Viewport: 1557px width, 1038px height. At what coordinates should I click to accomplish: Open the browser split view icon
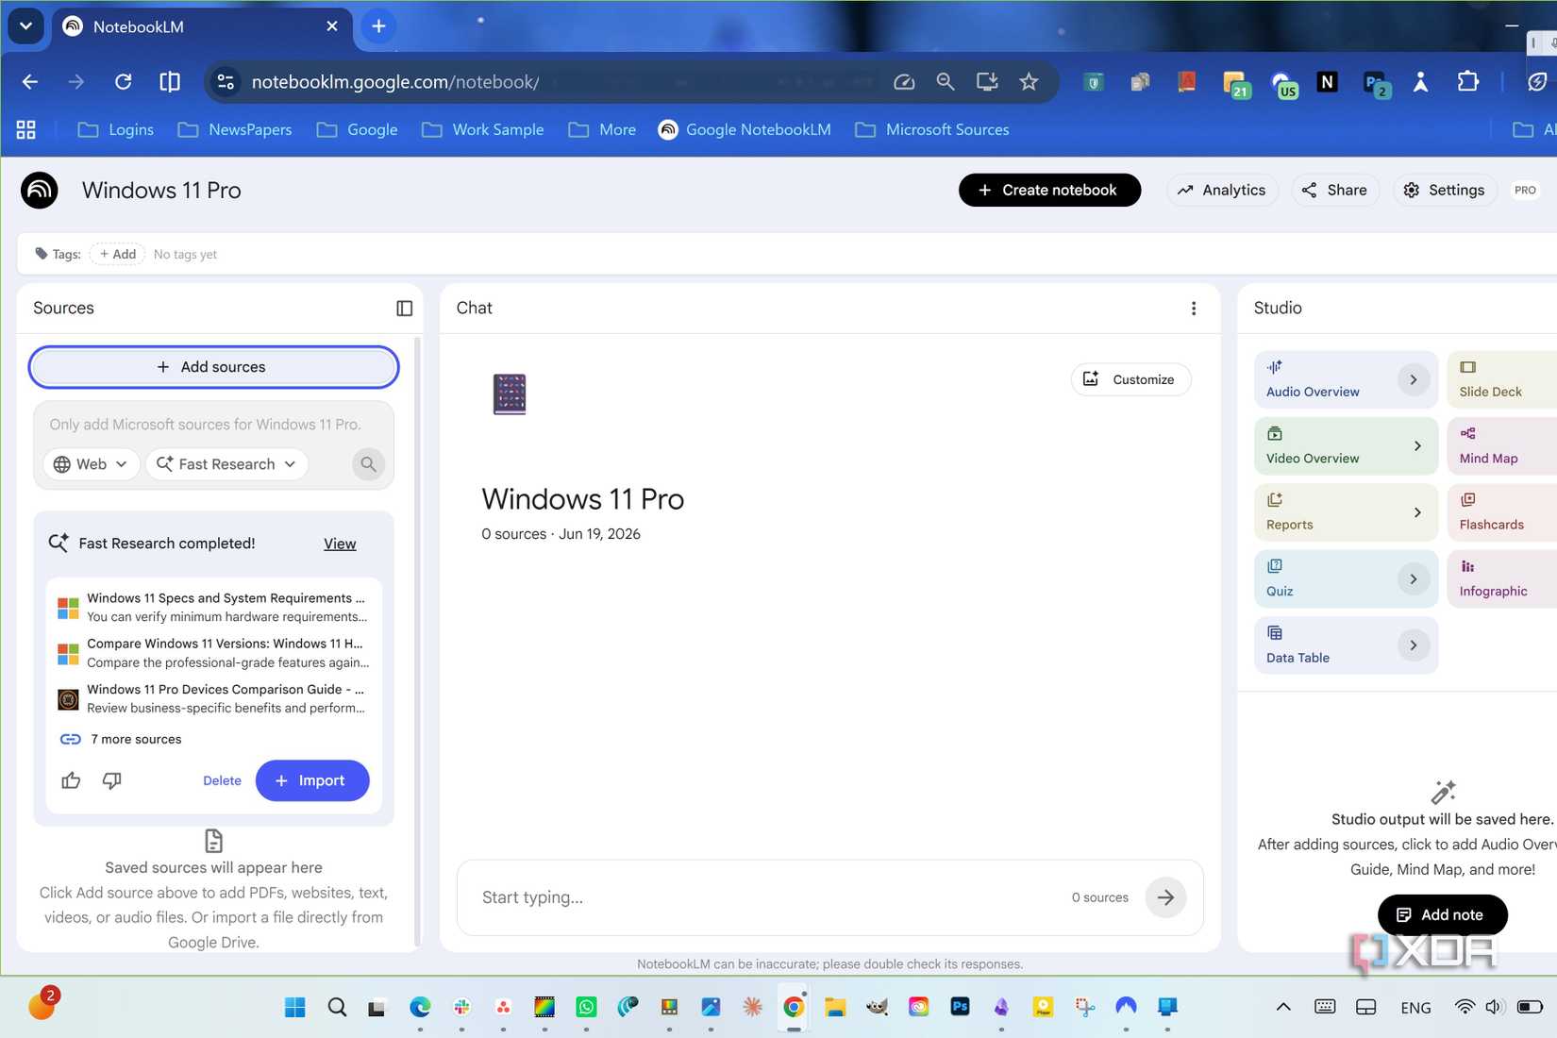point(170,82)
